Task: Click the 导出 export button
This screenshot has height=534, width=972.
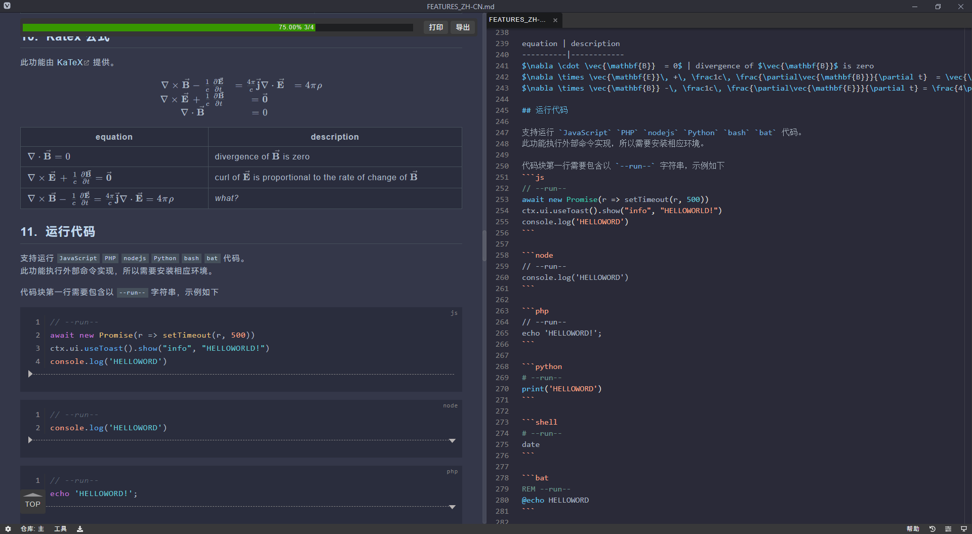Action: pyautogui.click(x=463, y=27)
